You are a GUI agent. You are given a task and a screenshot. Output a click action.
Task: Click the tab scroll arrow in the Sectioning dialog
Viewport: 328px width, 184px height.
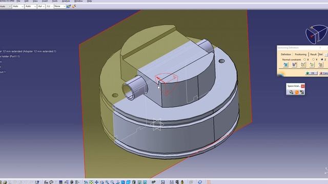[326, 55]
